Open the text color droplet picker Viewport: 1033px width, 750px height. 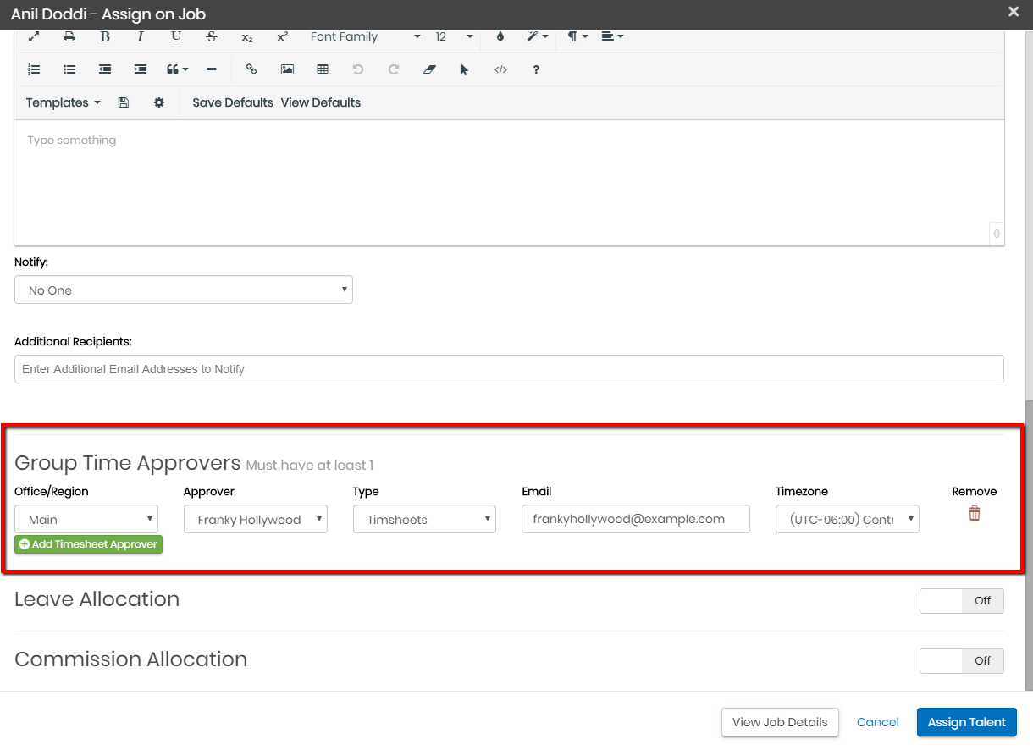coord(500,37)
